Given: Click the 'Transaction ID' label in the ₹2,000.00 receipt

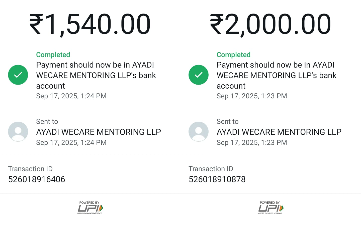Looking at the screenshot, I should pyautogui.click(x=211, y=169).
